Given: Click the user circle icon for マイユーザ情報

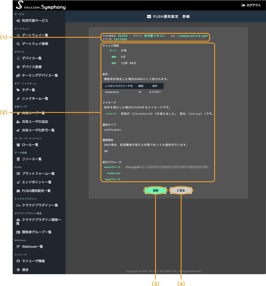Looking at the screenshot, I should [18, 261].
